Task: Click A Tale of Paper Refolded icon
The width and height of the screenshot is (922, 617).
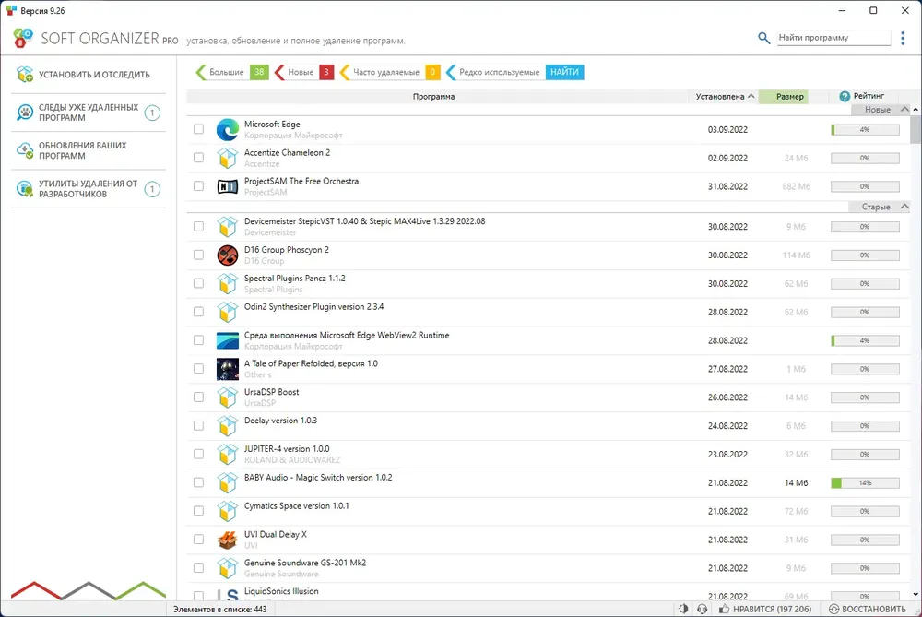Action: pos(228,369)
